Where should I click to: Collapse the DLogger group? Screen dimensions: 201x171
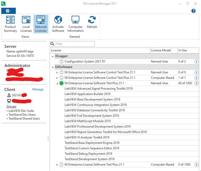click(53, 56)
